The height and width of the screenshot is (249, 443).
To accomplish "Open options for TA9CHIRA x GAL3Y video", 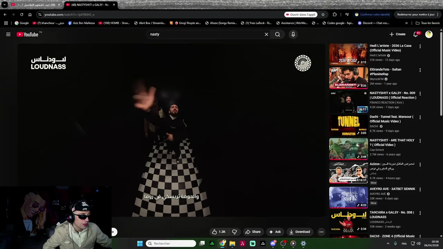I will (420, 213).
